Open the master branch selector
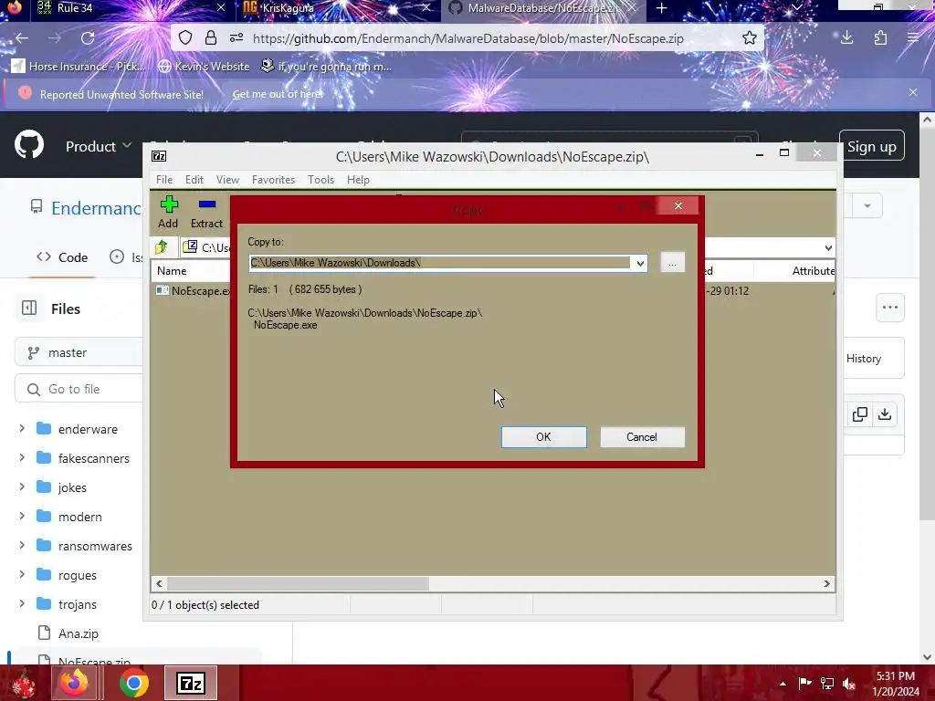Viewport: 935px width, 701px height. point(80,353)
